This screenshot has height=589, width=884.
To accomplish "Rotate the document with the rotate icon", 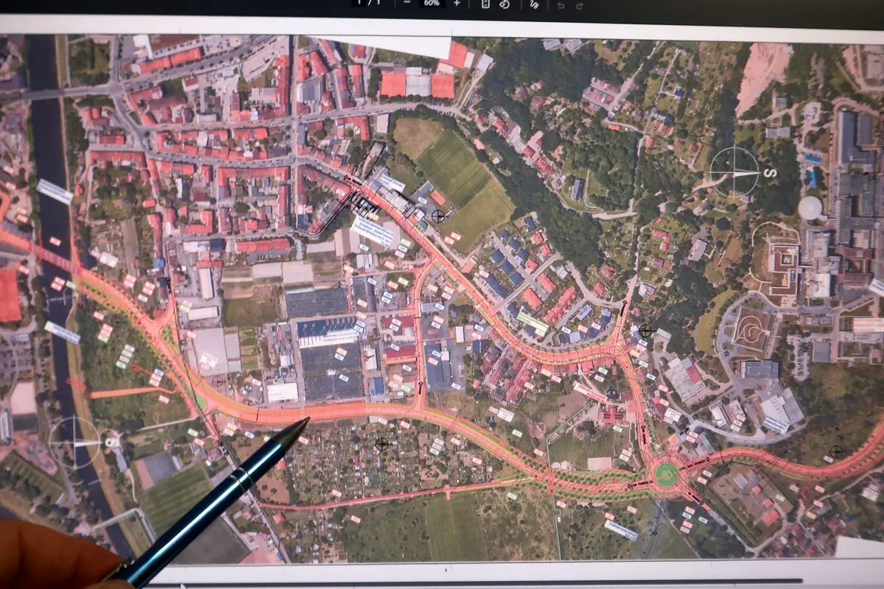I will tap(505, 4).
